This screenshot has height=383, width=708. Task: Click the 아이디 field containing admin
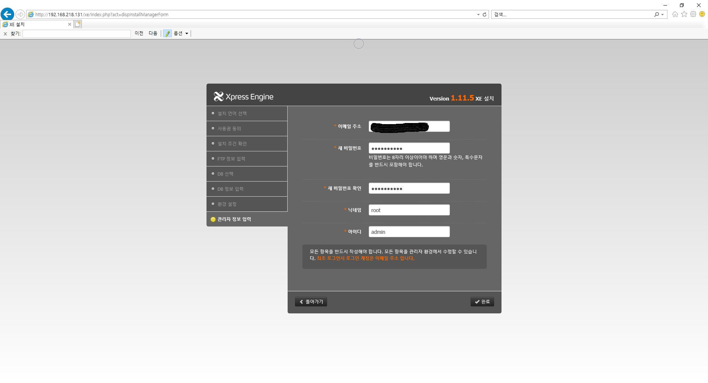click(409, 232)
